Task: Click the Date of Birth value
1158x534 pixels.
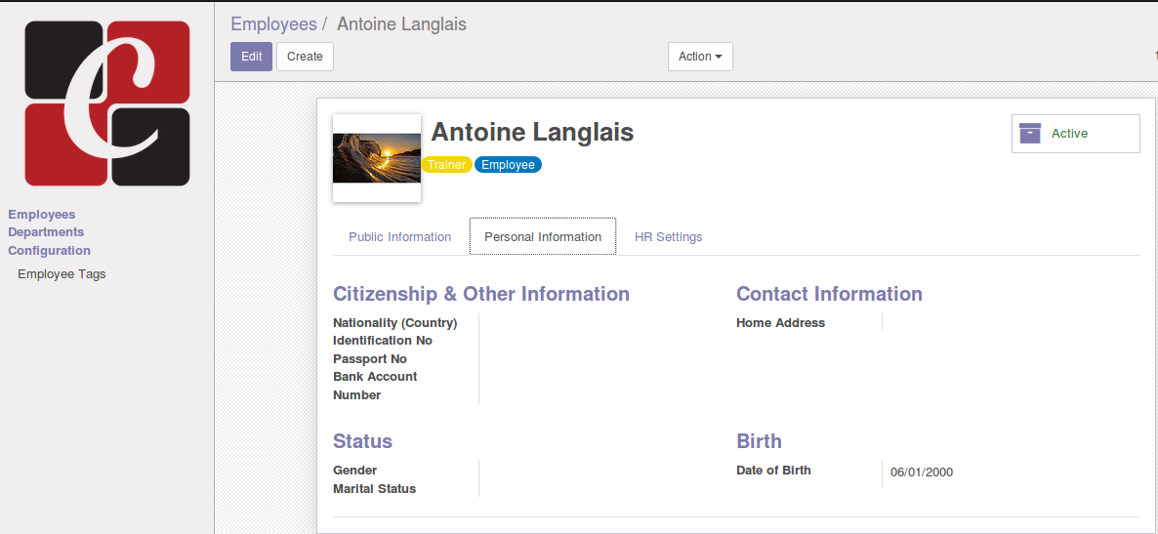Action: 922,472
